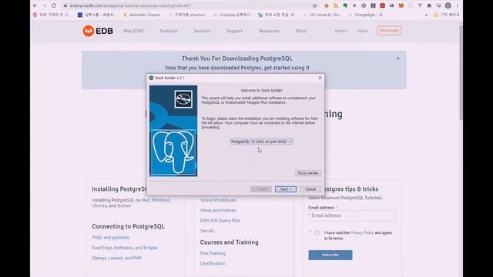The image size is (493, 277).
Task: Reload the page with the refresh icon
Action: click(x=54, y=5)
